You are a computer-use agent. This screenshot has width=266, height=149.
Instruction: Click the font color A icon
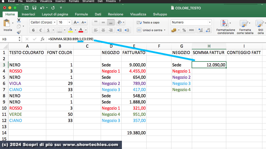(81, 30)
